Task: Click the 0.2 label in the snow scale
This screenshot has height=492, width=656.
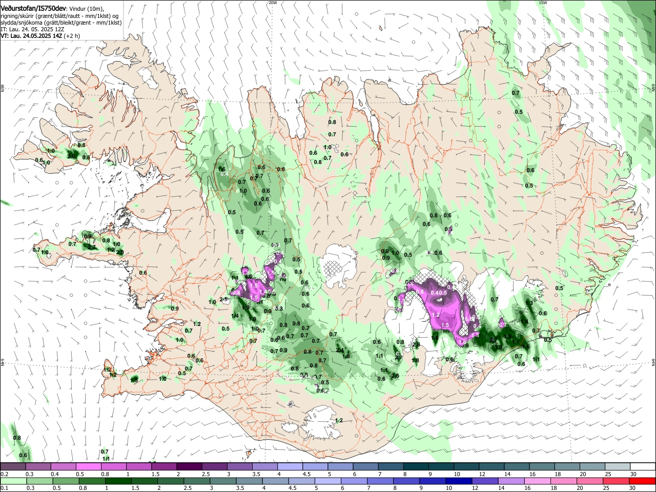Action: [x=4, y=474]
